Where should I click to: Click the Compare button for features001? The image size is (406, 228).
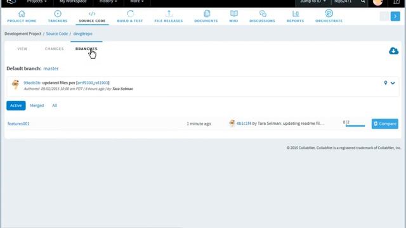click(x=385, y=124)
